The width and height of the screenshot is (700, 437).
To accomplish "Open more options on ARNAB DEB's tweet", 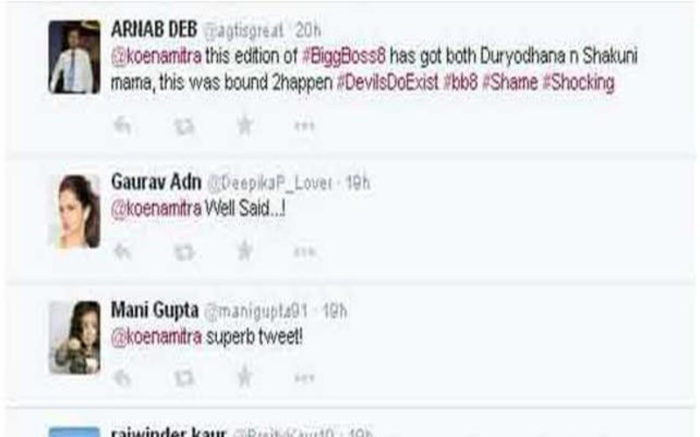I will (304, 127).
